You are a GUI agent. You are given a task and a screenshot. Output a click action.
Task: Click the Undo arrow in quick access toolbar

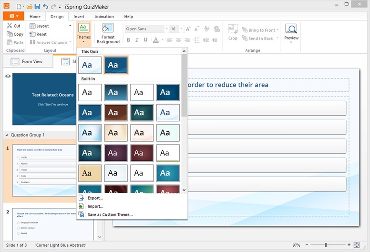[46, 6]
